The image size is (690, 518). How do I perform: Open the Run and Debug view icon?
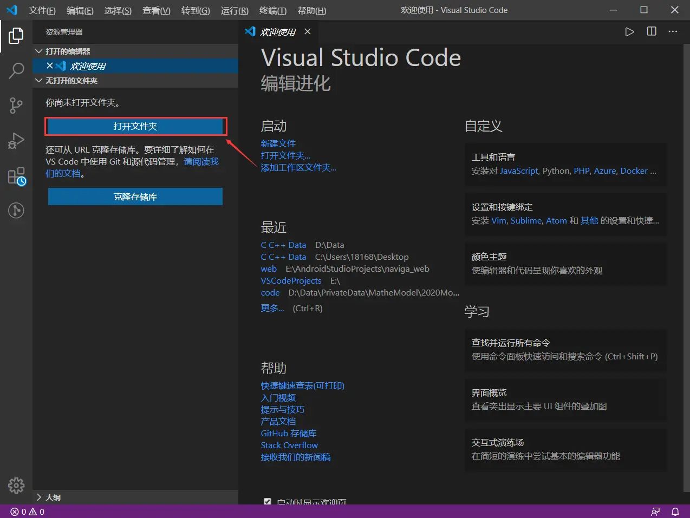pyautogui.click(x=16, y=141)
